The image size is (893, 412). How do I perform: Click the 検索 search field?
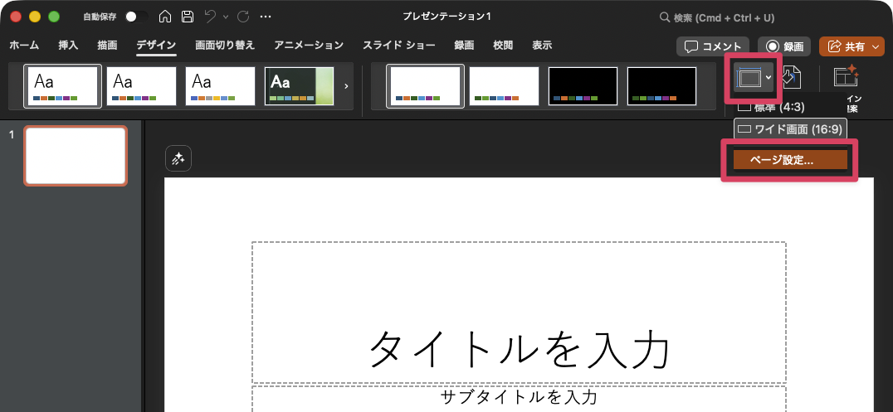point(716,17)
